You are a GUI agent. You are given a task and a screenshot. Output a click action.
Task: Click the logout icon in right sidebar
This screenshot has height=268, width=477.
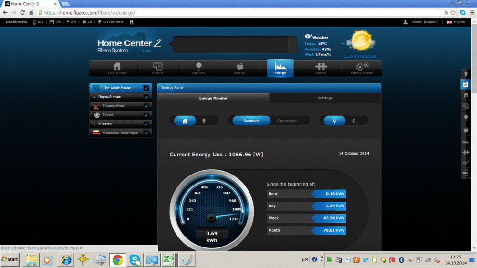pos(466,173)
